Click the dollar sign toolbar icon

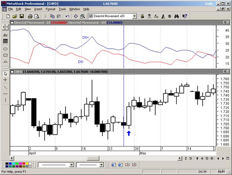click(x=170, y=16)
